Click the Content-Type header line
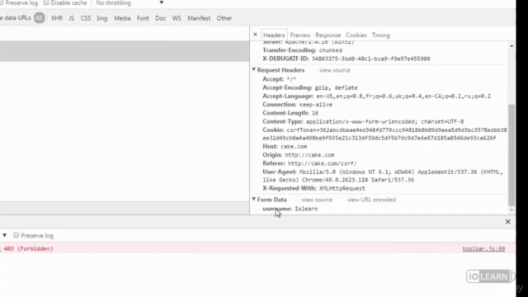 (363, 121)
